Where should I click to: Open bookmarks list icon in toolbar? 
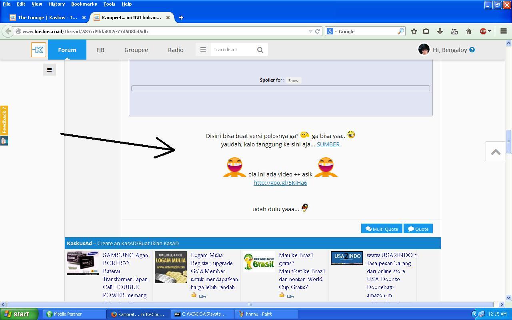[426, 31]
